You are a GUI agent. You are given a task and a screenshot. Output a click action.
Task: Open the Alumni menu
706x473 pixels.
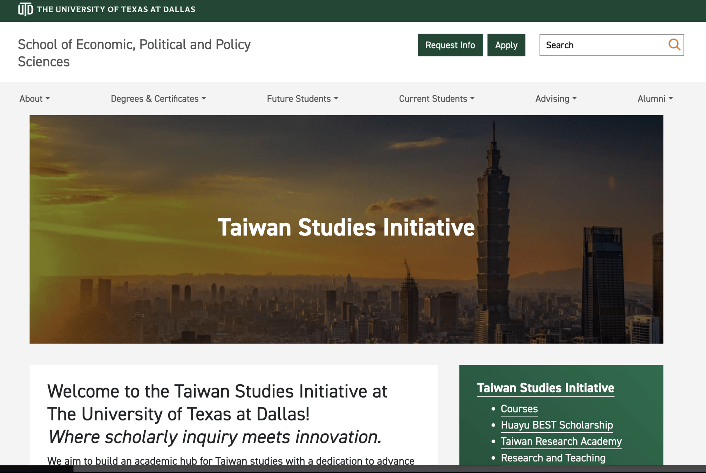pos(655,99)
